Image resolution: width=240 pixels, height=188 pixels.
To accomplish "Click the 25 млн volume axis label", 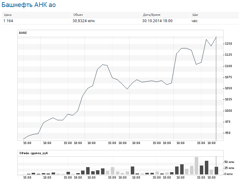I will (229, 168).
